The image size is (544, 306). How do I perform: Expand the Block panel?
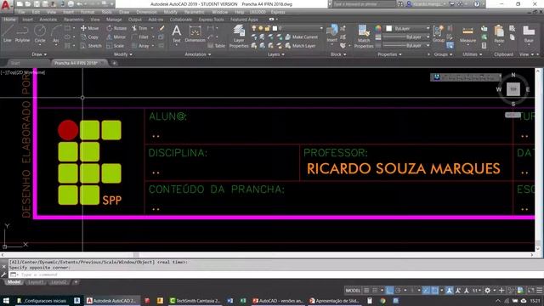(x=338, y=54)
